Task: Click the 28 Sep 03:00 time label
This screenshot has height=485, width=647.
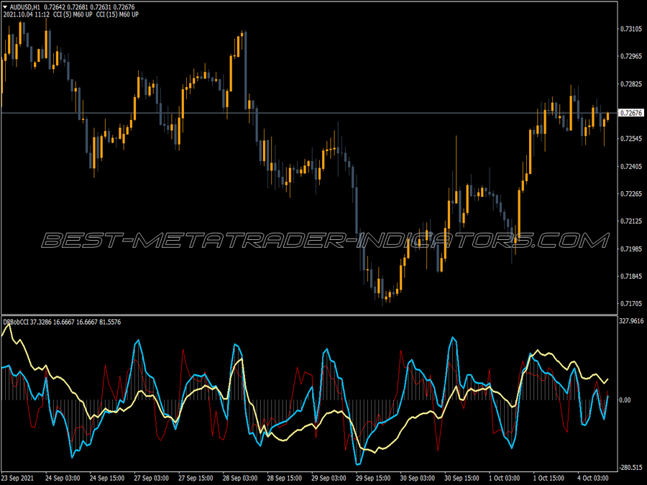Action: click(x=240, y=478)
